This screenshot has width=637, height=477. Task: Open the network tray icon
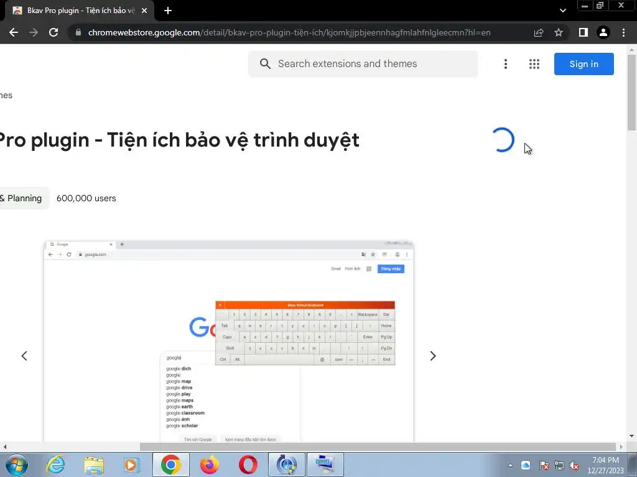559,465
